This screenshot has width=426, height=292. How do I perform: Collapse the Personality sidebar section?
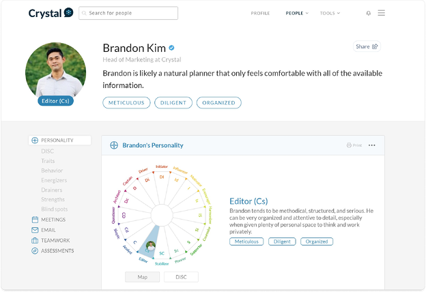[x=60, y=141]
